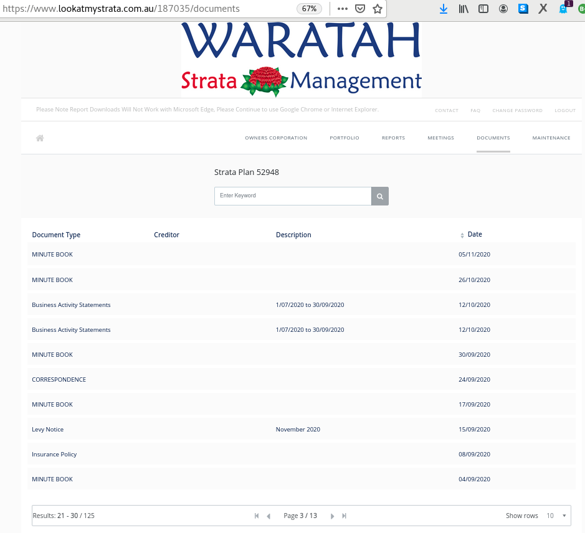Image resolution: width=585 pixels, height=533 pixels.
Task: Click the November 2020 description
Action: click(x=298, y=430)
